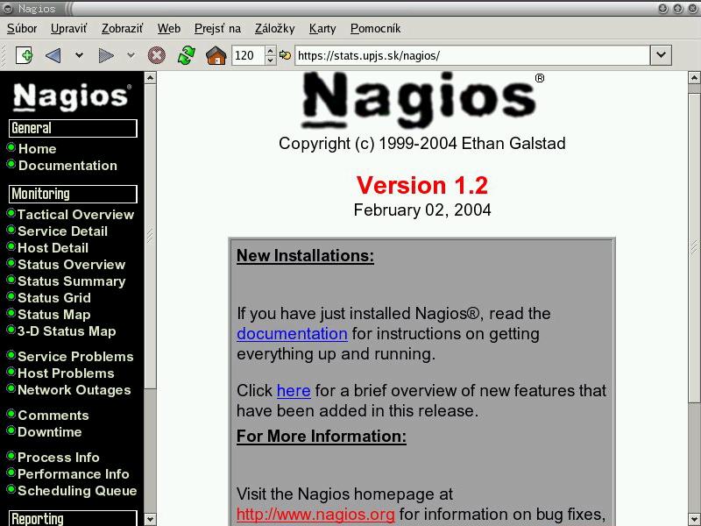The width and height of the screenshot is (701, 526).
Task: Open a new tab with plus icon
Action: [25, 55]
